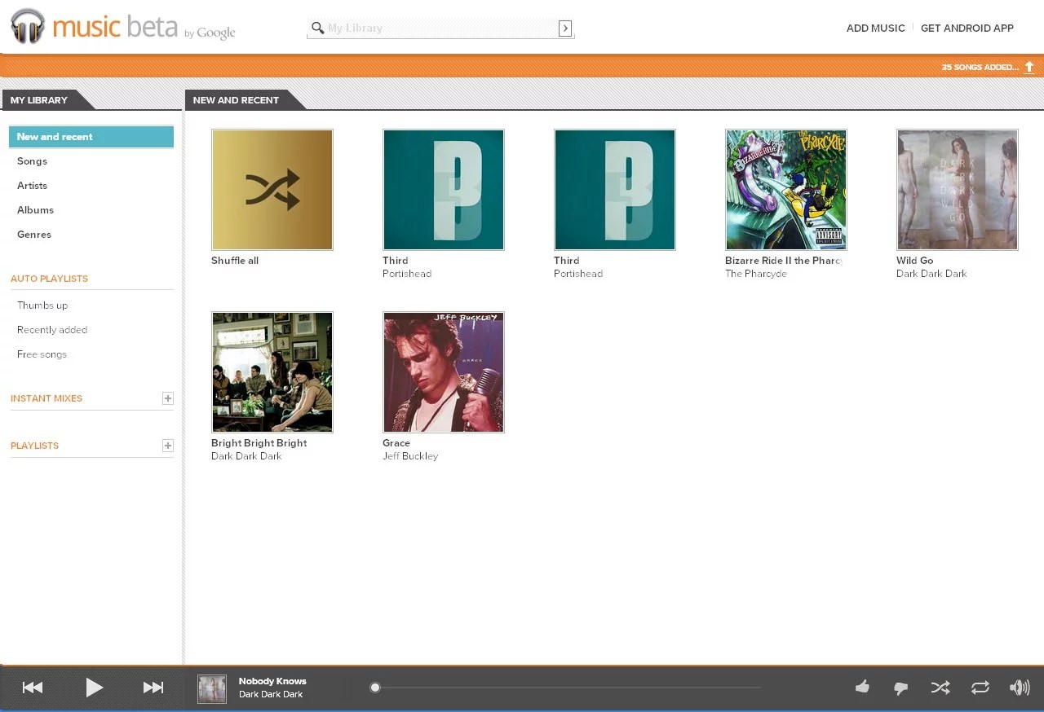The height and width of the screenshot is (712, 1044).
Task: Click the upload arrow beside songs added
Action: tap(1029, 67)
